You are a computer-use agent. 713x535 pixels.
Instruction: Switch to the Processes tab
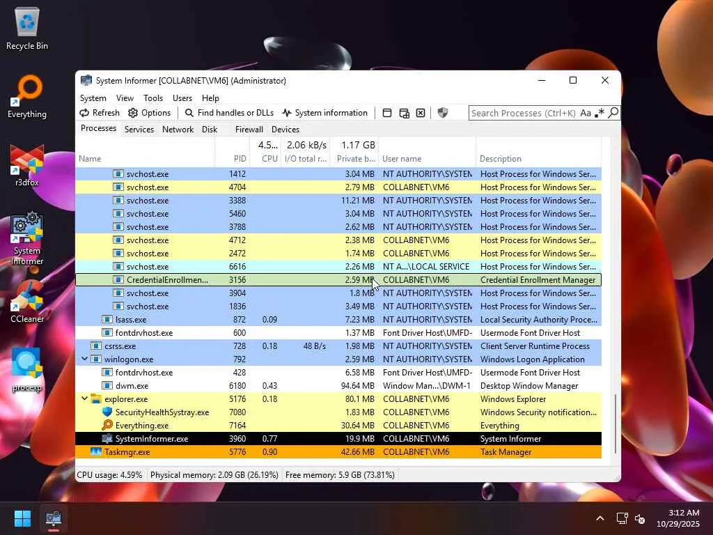click(x=98, y=128)
